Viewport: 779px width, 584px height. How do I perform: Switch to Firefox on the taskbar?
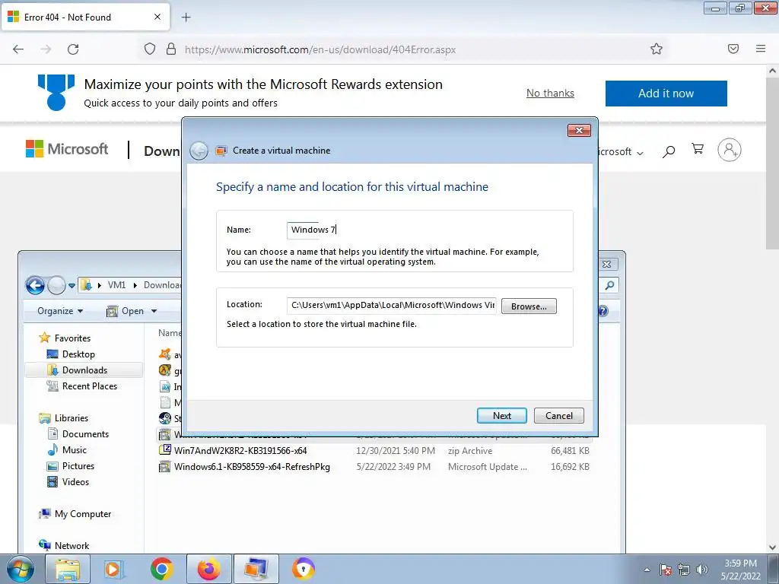209,569
